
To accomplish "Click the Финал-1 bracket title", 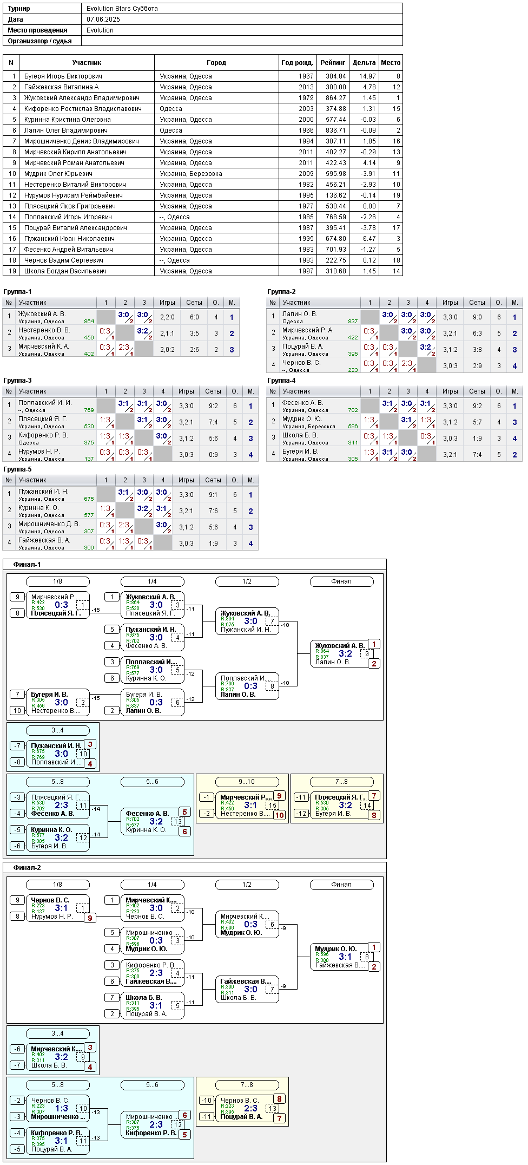I will [27, 565].
